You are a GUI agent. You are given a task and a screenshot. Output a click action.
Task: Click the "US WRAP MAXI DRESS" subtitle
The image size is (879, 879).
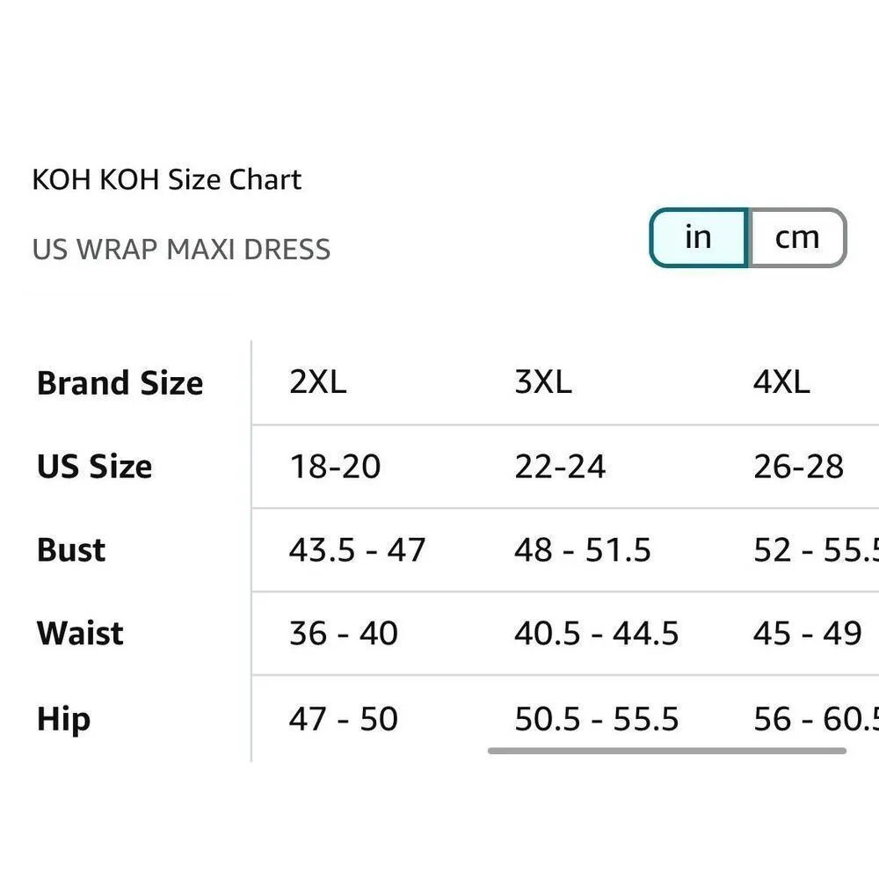[181, 249]
